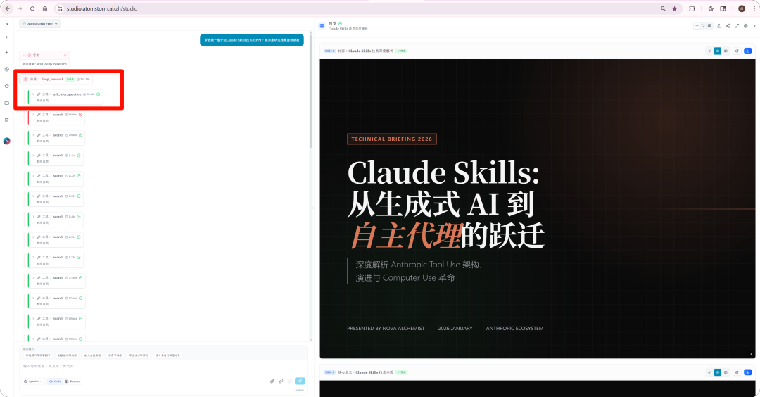Export the presentation via the upload icon
Image resolution: width=760 pixels, height=397 pixels.
point(719,25)
